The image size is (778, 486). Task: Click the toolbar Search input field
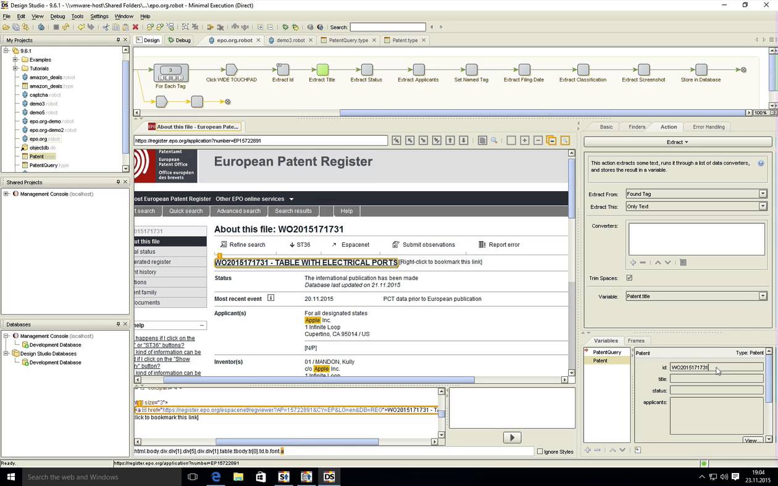(x=388, y=27)
